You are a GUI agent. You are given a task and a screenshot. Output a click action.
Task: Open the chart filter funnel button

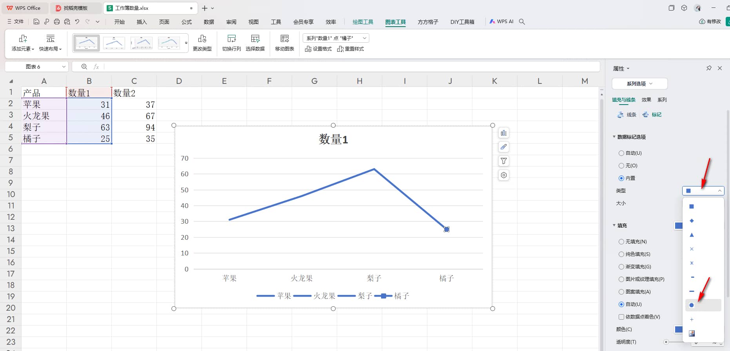tap(504, 161)
